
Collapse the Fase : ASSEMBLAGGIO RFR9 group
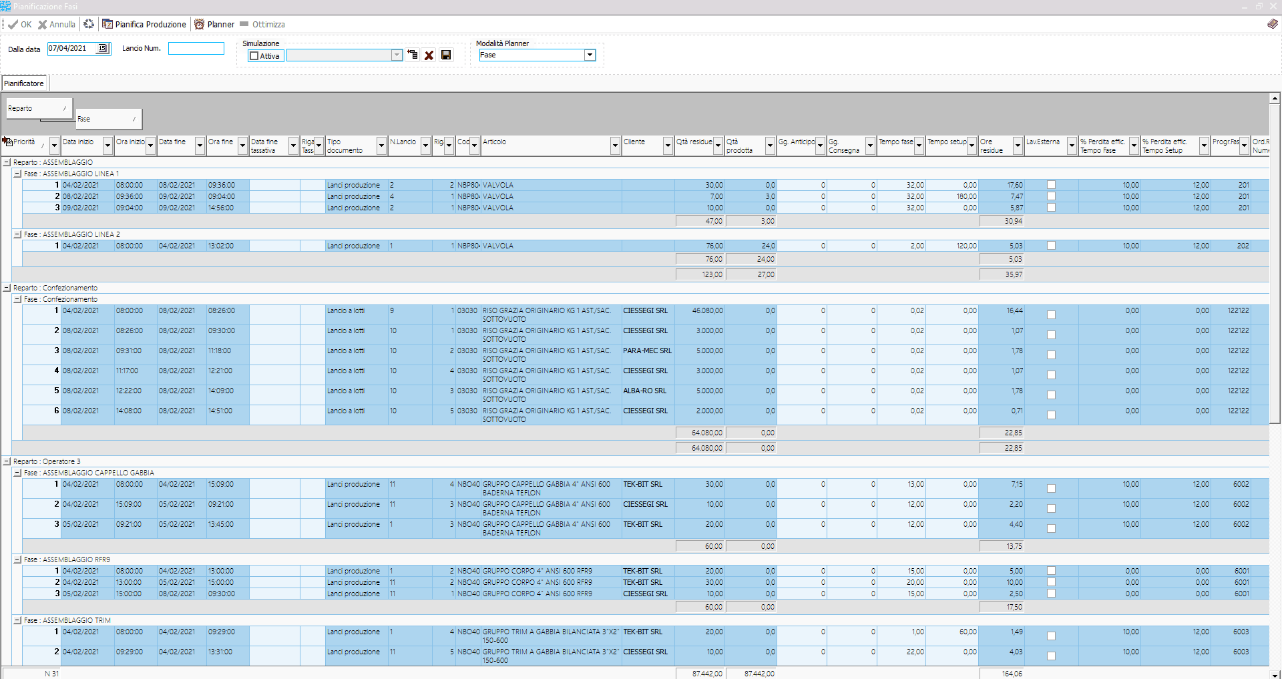17,559
